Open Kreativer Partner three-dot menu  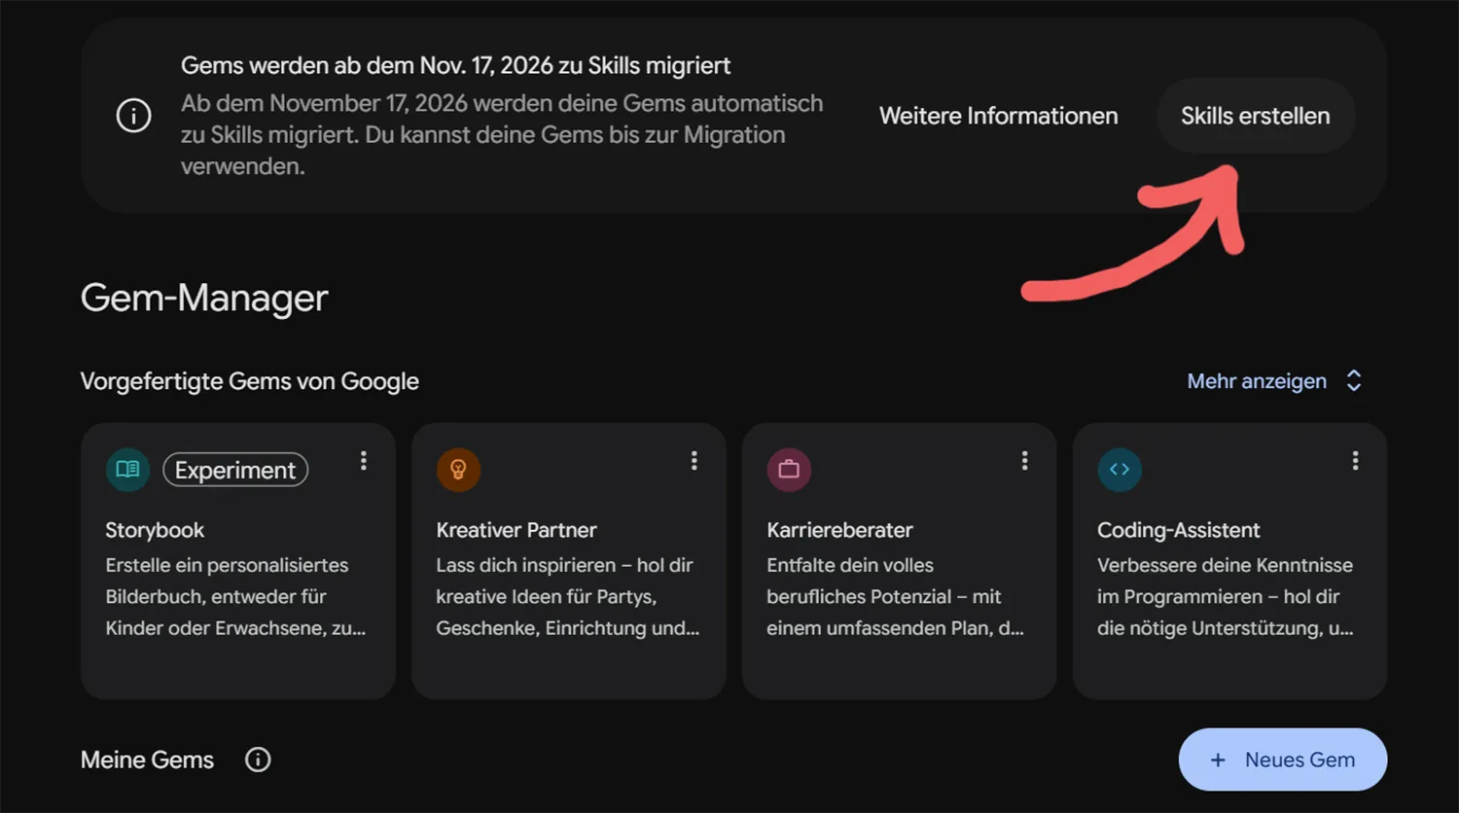[x=694, y=461]
